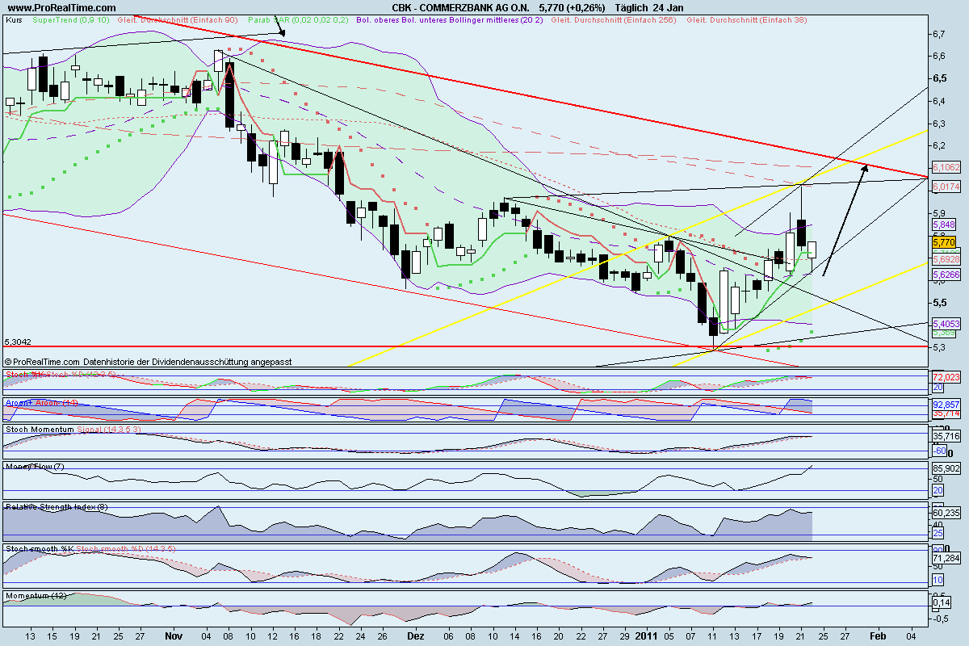The image size is (969, 646).
Task: Click the 6,0174 price axis tag
Action: 946,187
